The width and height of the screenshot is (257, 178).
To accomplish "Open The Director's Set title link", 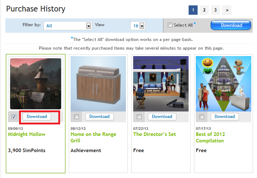I will click(154, 134).
